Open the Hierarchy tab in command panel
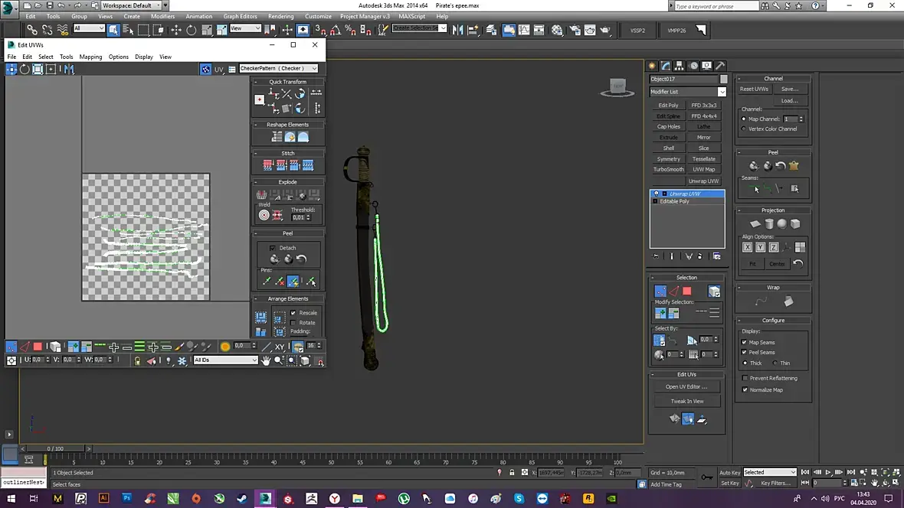The height and width of the screenshot is (508, 904). (x=680, y=66)
